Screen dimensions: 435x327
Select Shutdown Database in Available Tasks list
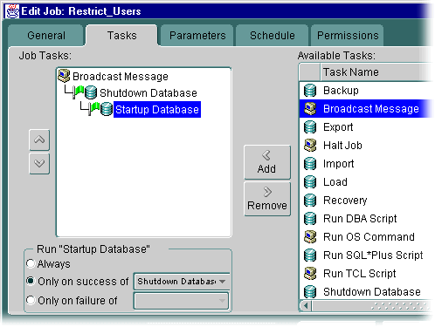click(372, 292)
